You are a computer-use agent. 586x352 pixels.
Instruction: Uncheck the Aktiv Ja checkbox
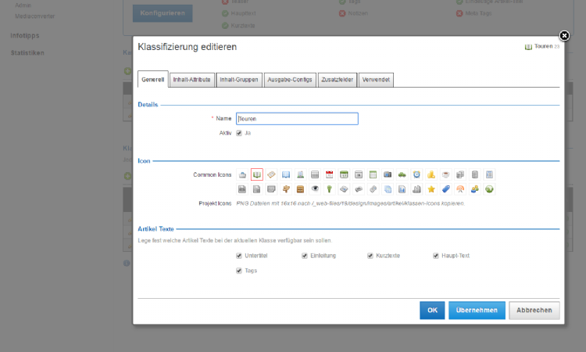point(239,133)
